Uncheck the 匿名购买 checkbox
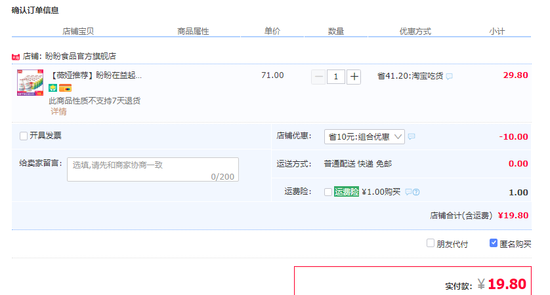Image resolution: width=550 pixels, height=295 pixels. [x=494, y=243]
